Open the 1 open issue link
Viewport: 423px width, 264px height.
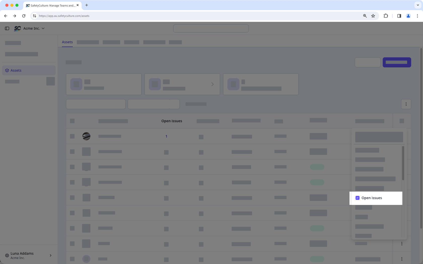click(166, 136)
